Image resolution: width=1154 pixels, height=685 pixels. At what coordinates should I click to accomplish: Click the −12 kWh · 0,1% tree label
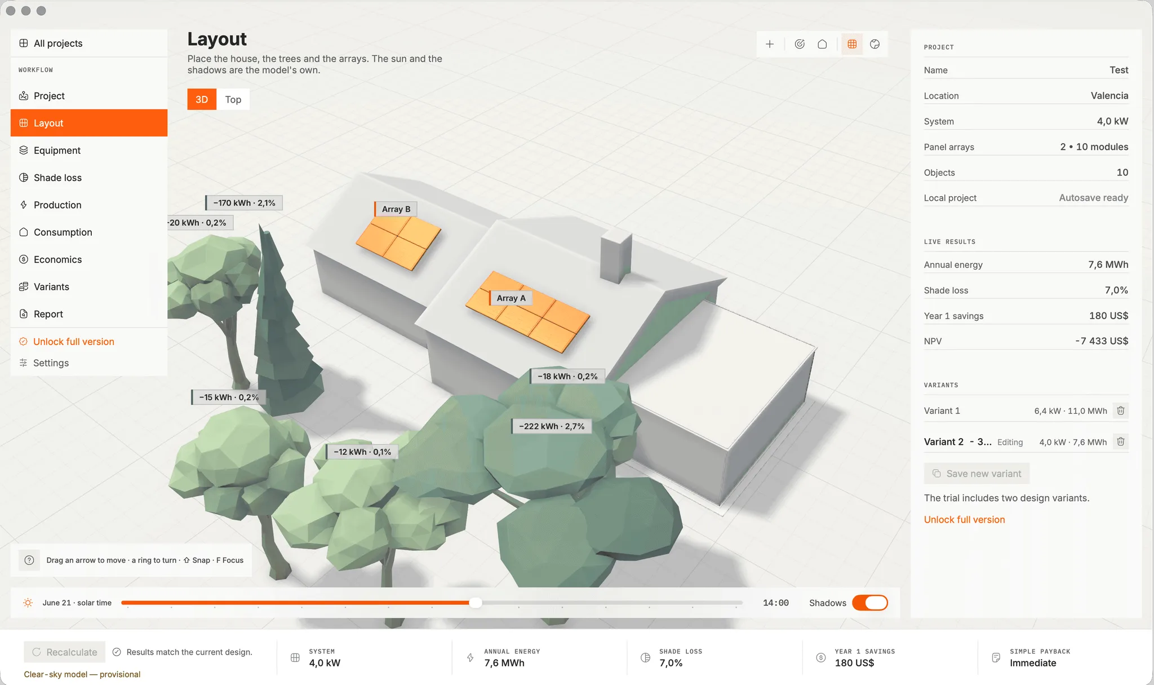362,452
